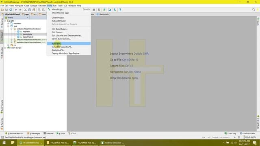The height and width of the screenshot is (146, 260).
Task: Select Make Module 'app' menu entry
Action: point(69,13)
